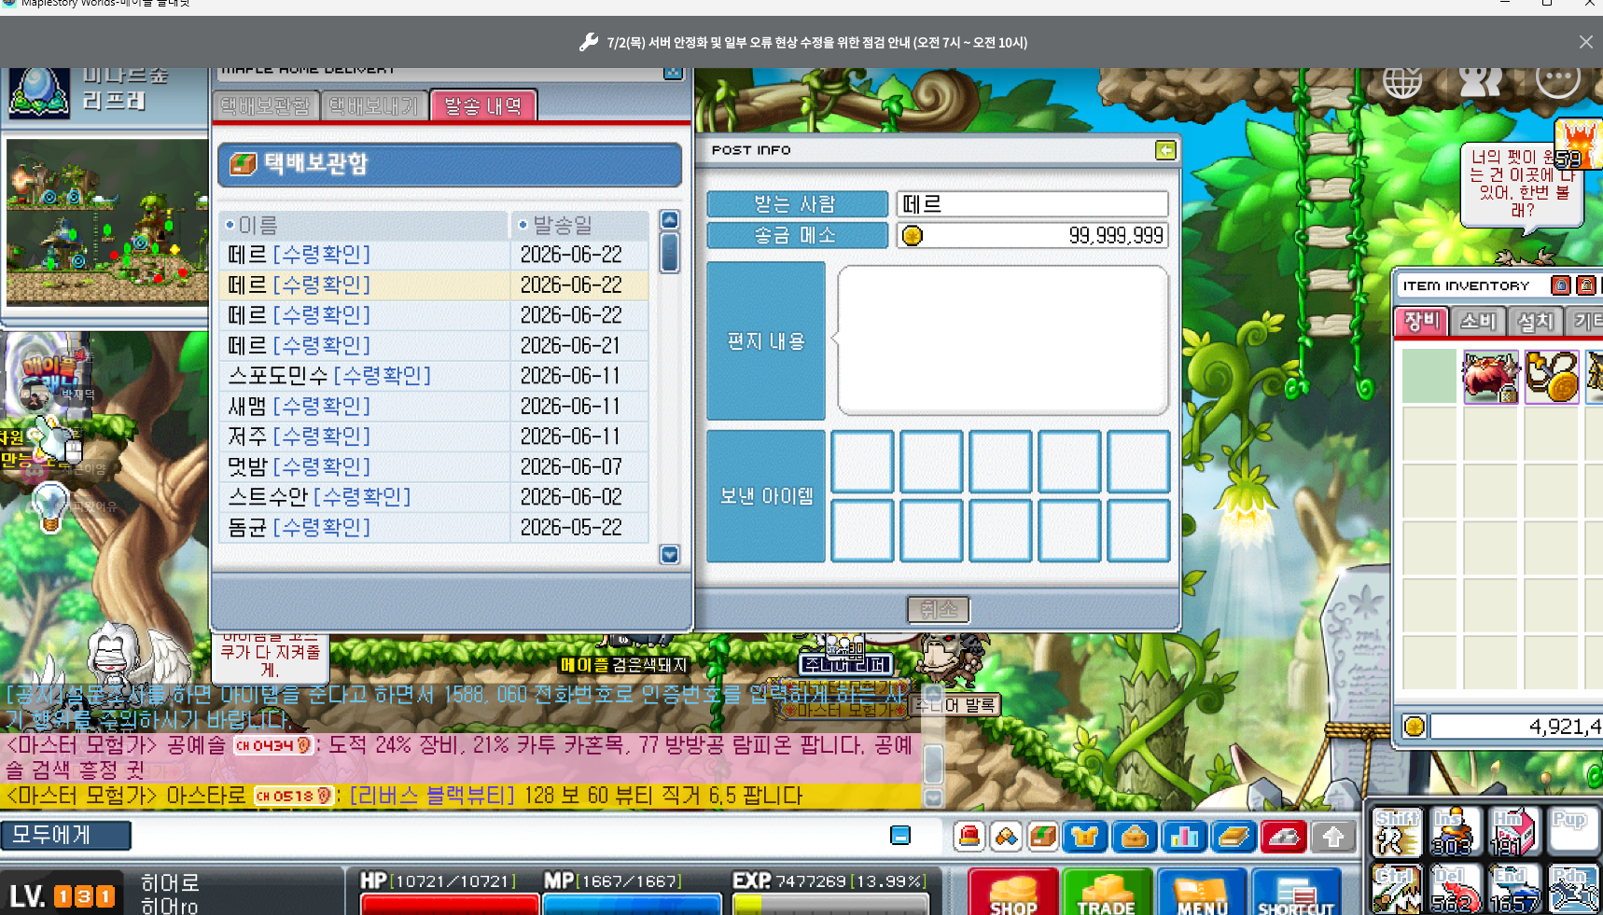Select the 스포도민수 [수령확인] delivery row
The image size is (1603, 915).
tap(434, 376)
